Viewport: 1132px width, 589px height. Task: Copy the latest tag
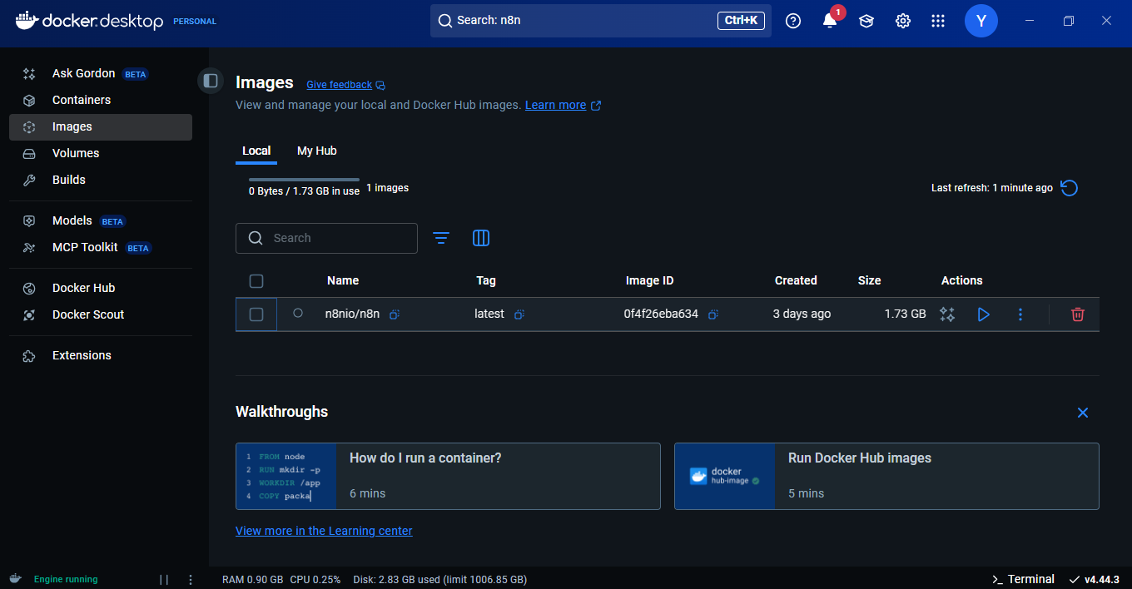[519, 314]
